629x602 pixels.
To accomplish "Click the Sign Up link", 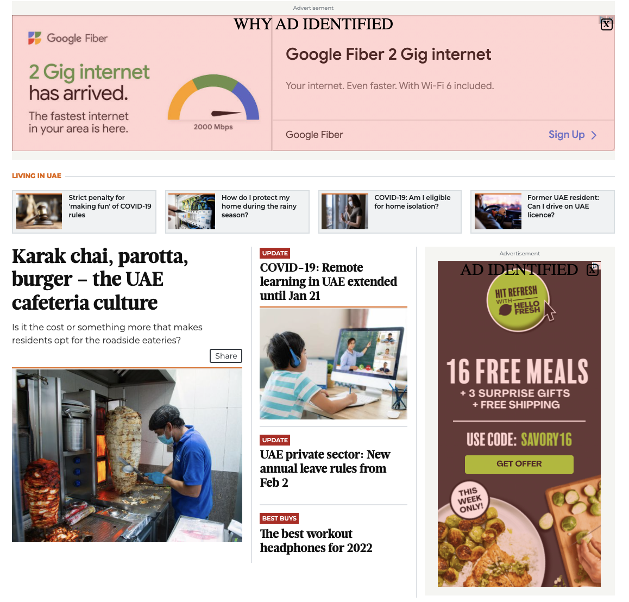I will [x=567, y=135].
